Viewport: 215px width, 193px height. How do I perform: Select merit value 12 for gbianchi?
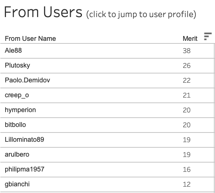(186, 184)
